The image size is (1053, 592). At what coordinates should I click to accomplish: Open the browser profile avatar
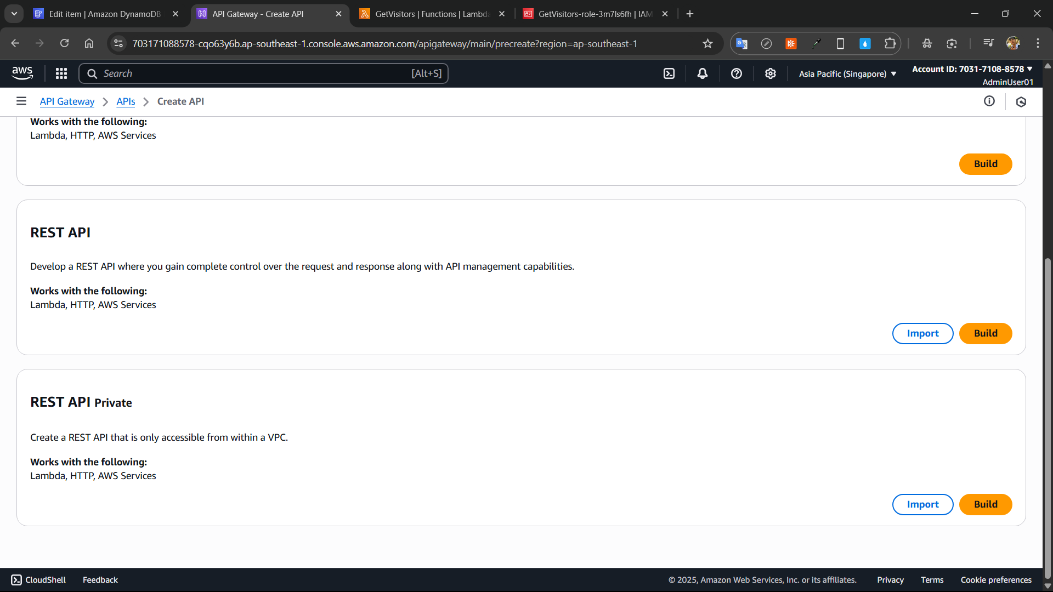coord(1013,43)
